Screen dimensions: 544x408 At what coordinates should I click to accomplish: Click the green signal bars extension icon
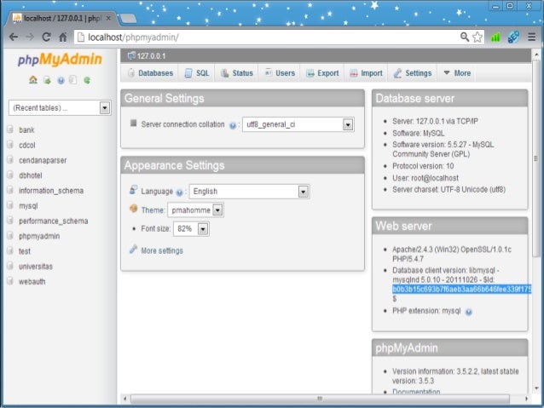(x=495, y=37)
